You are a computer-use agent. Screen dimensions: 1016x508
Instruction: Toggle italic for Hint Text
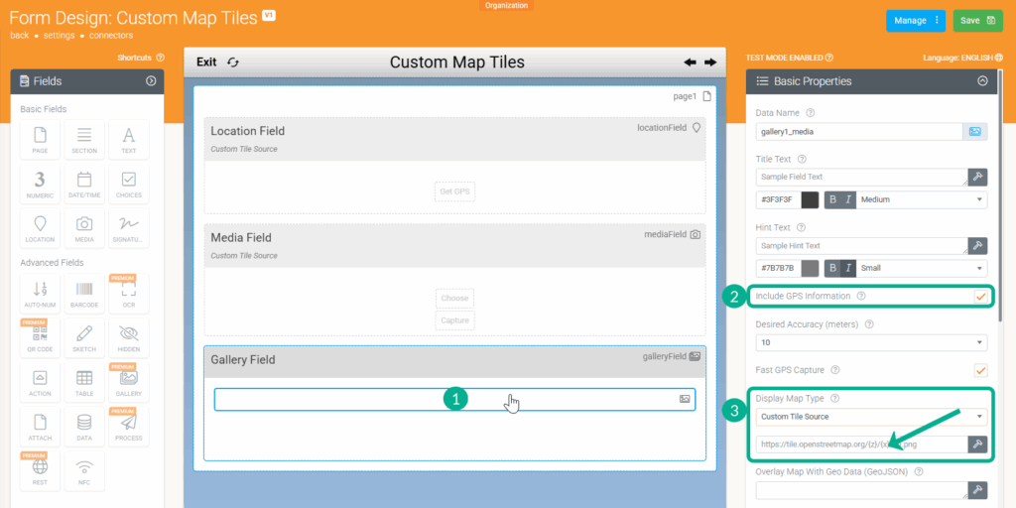click(x=848, y=268)
